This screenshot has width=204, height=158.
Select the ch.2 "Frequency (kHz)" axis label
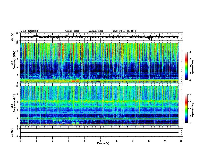click(x=14, y=103)
